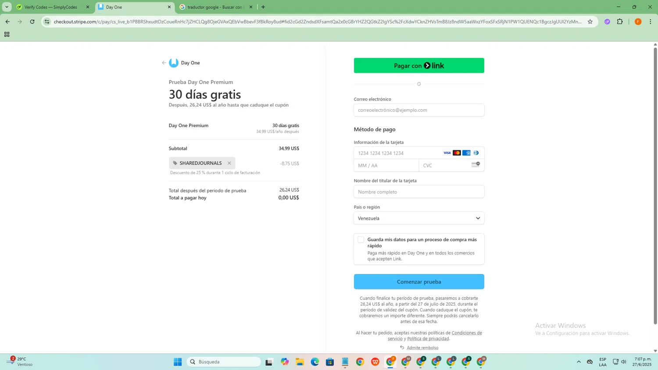This screenshot has width=658, height=370.
Task: Focus the card number field
Action: 419,153
